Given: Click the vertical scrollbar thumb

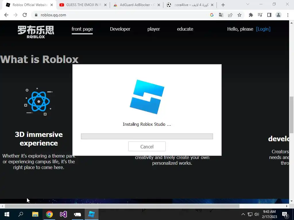Looking at the screenshot, I should pyautogui.click(x=291, y=115).
